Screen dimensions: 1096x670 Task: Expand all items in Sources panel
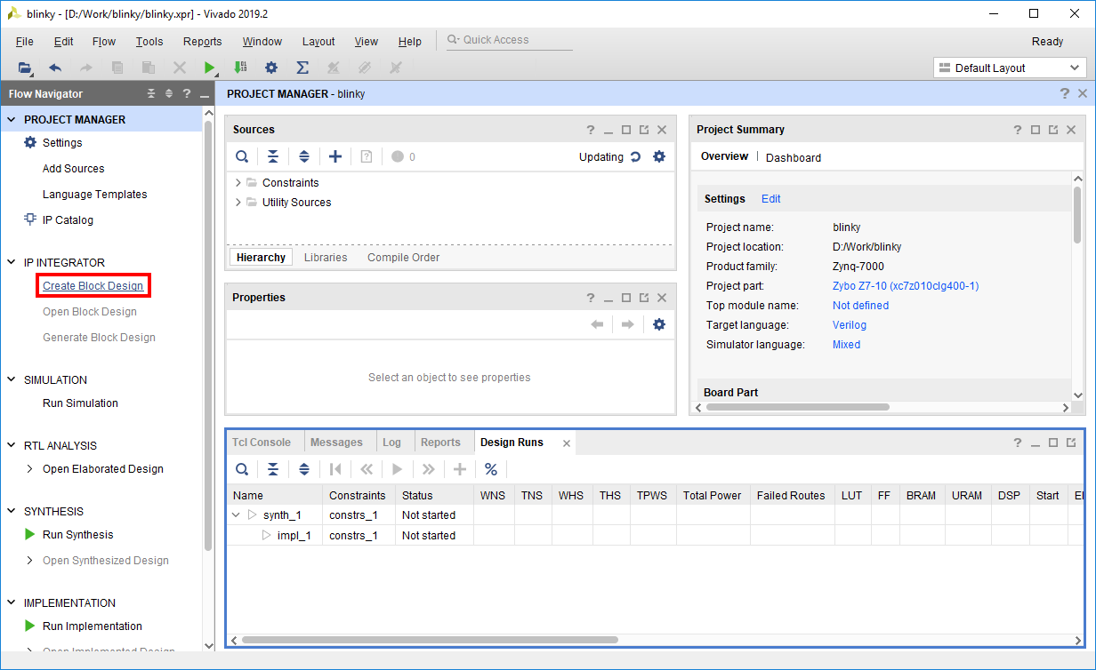(x=304, y=156)
